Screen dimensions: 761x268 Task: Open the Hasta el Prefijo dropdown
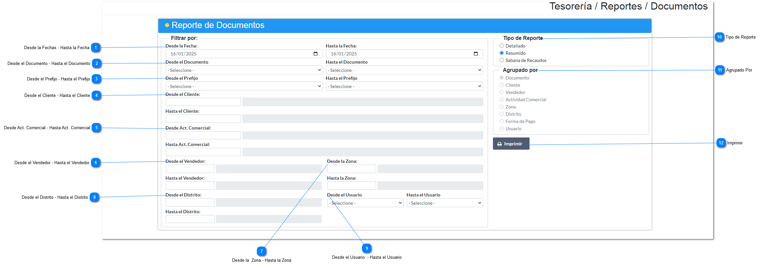tap(405, 86)
